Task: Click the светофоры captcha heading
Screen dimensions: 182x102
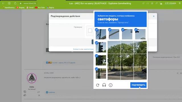Action: pos(108,19)
